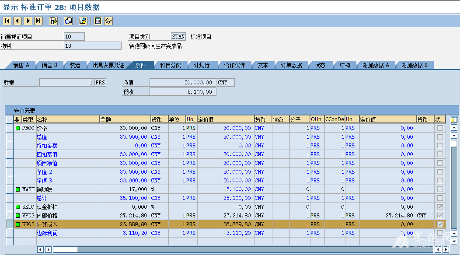This screenshot has width=460, height=255.
Task: Open the 合作伙伴 tab
Action: pyautogui.click(x=235, y=65)
